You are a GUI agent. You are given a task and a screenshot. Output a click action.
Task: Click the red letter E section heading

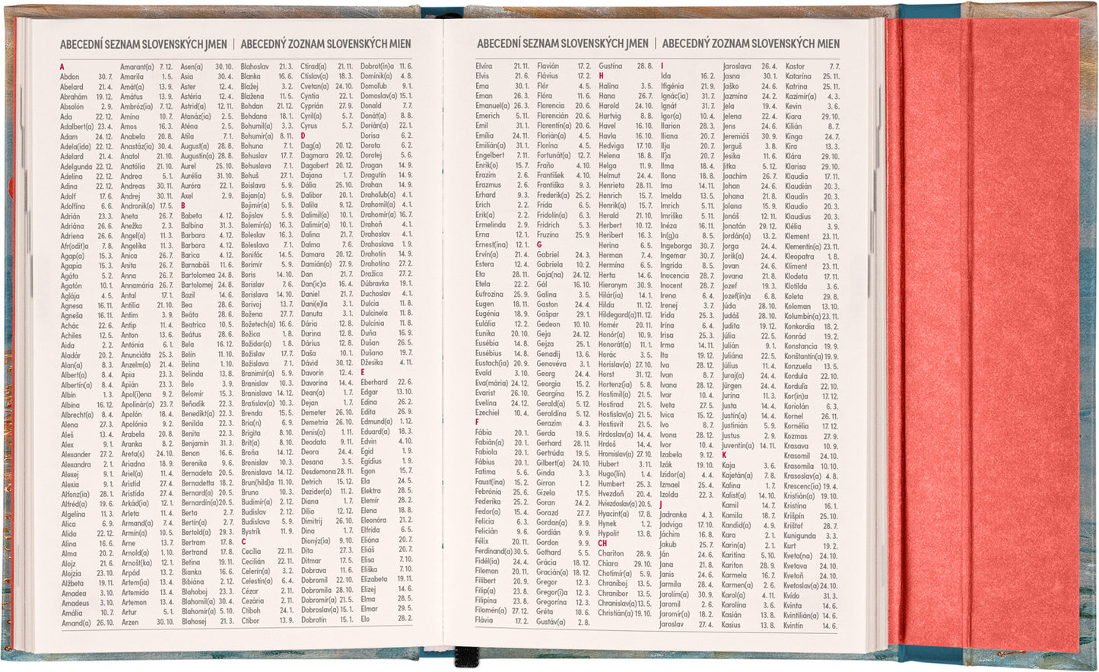pos(363,373)
